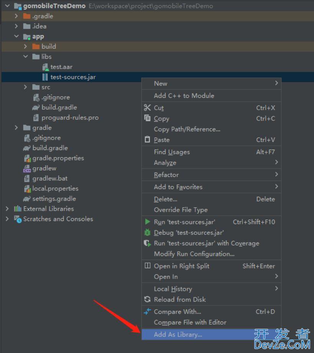This screenshot has height=353, width=314.
Task: Open the Analyze submenu
Action: click(x=211, y=163)
